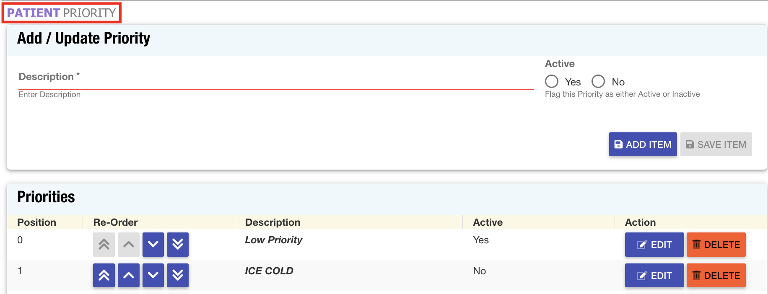Click the Description column header
The image size is (768, 294).
click(x=272, y=222)
